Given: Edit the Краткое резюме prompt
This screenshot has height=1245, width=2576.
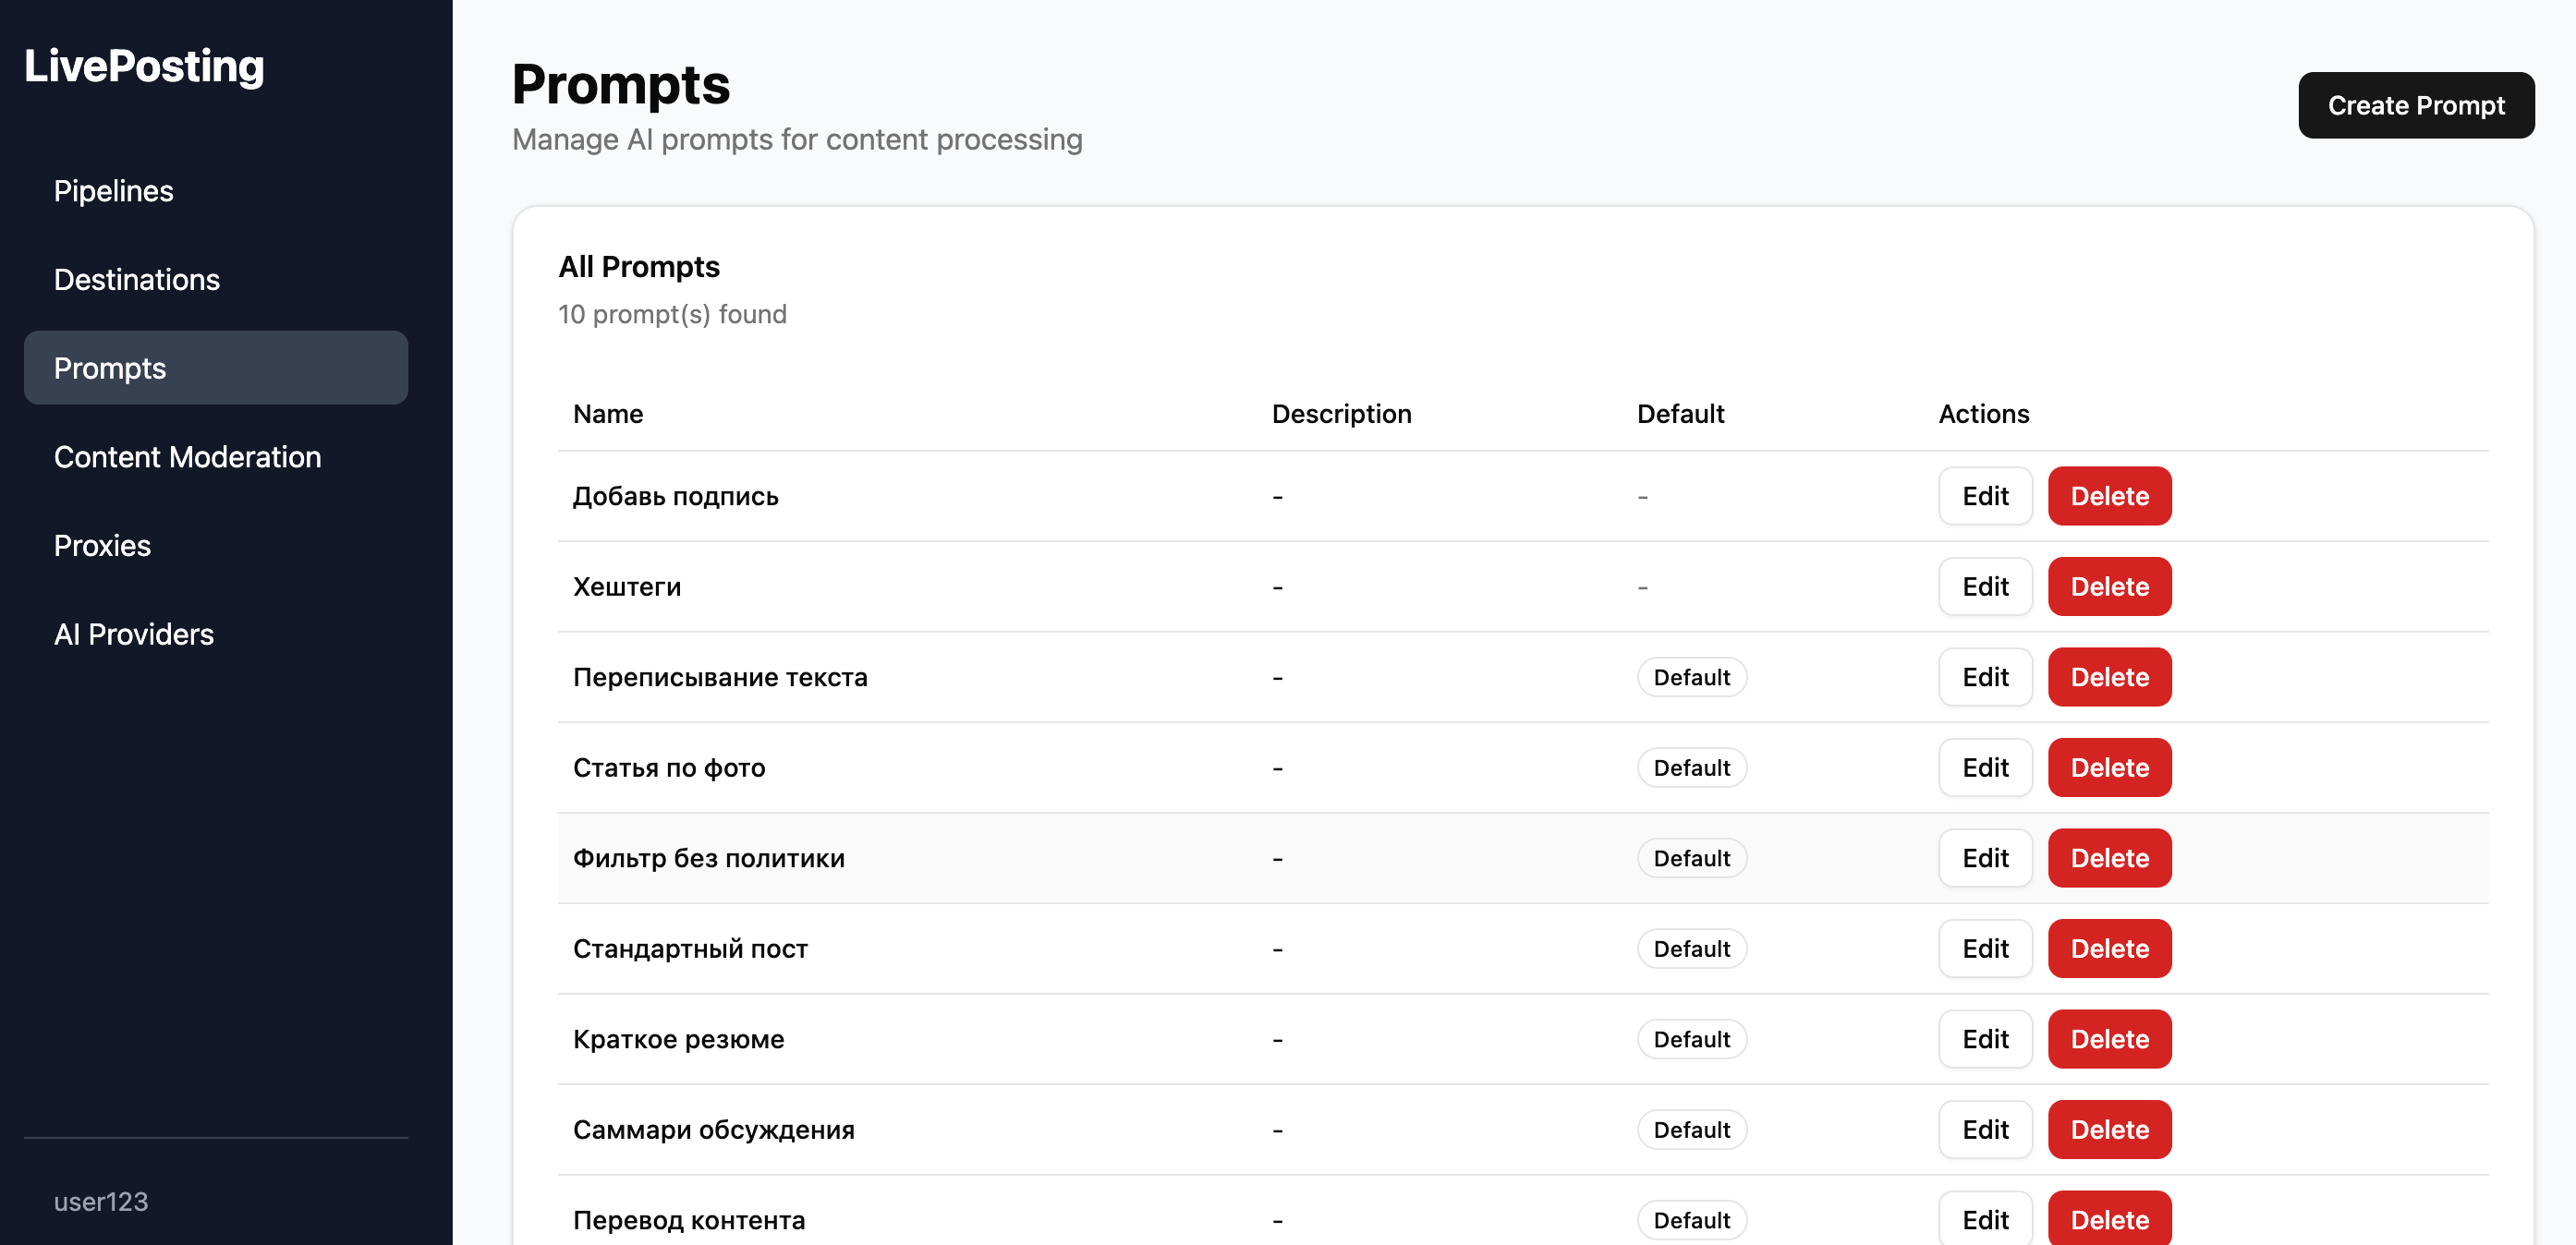Looking at the screenshot, I should 1984,1039.
